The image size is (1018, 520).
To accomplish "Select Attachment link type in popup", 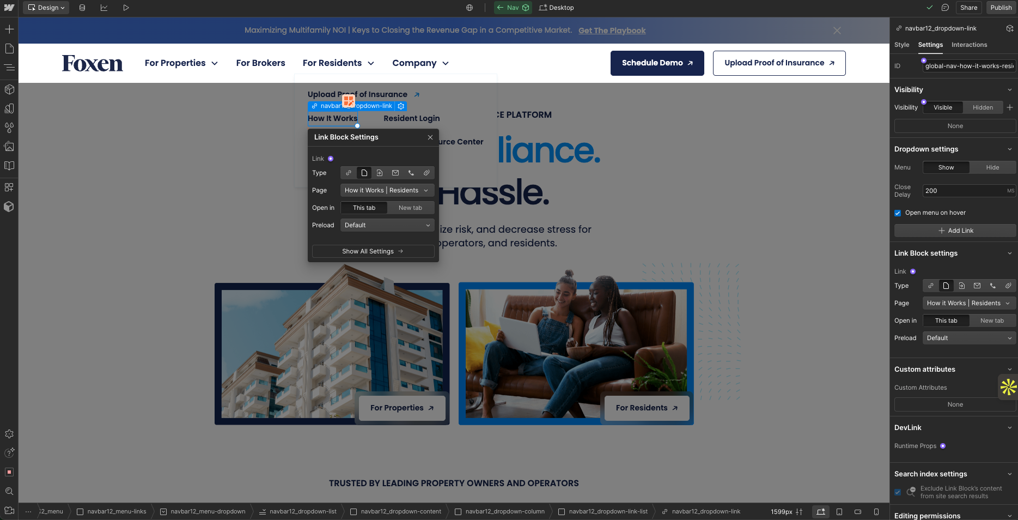I will 426,173.
